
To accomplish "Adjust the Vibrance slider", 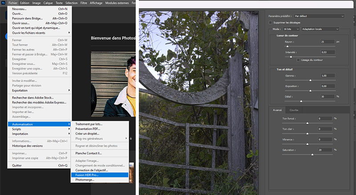I will (307, 144).
